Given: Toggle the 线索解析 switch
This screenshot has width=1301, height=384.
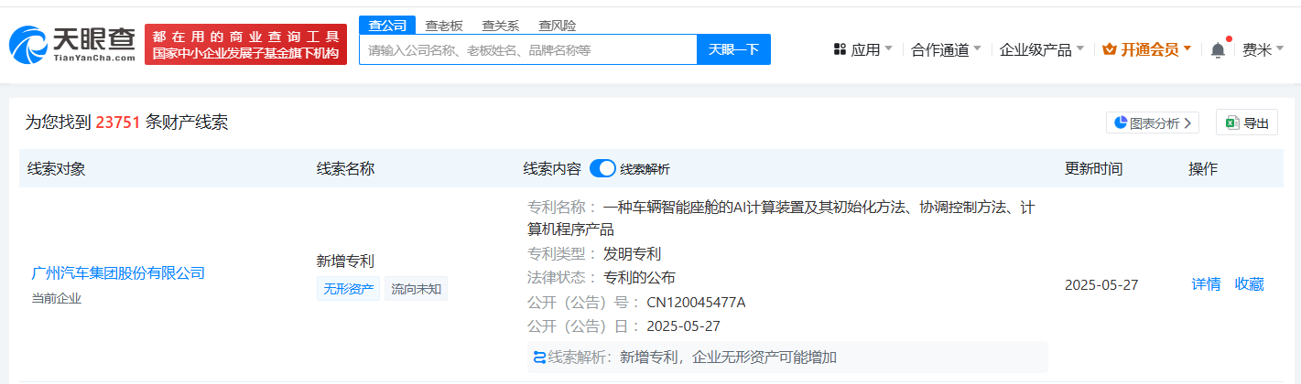Looking at the screenshot, I should (x=602, y=168).
